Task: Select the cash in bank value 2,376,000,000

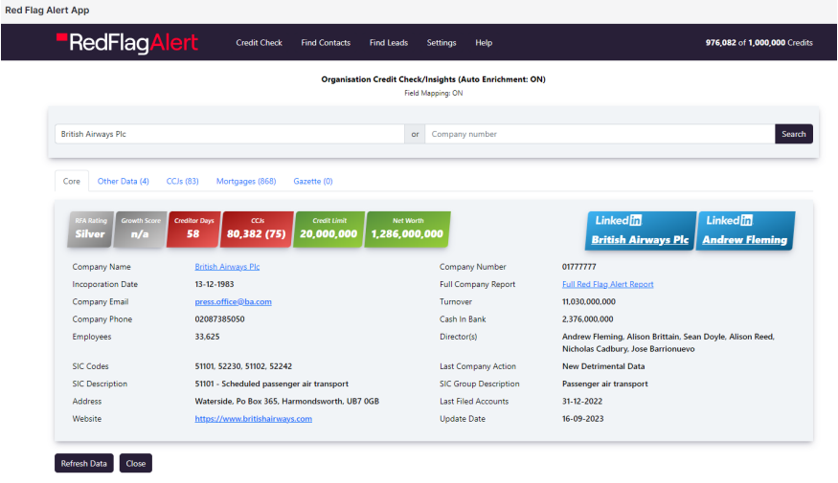Action: coord(587,319)
